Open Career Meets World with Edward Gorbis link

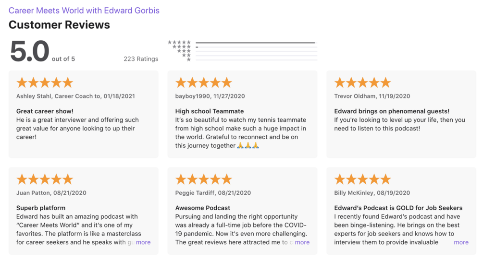84,11
